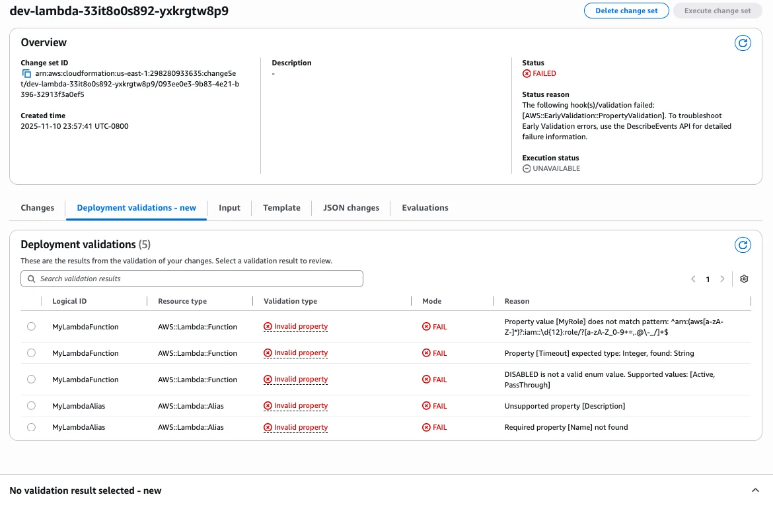Select the Required property Name row

point(31,427)
